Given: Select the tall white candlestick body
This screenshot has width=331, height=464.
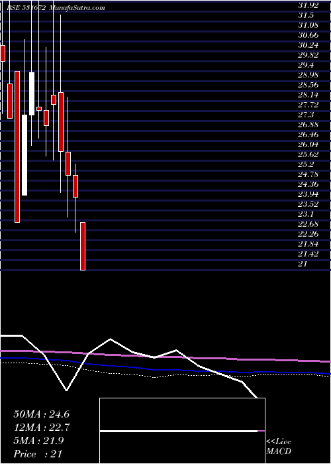Looking at the screenshot, I should 24,155.
